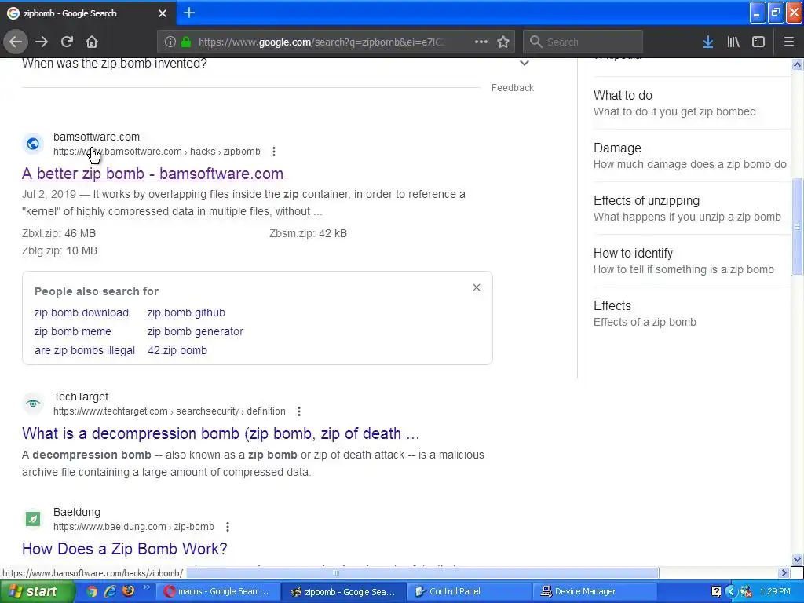Open What to do sidebar topic
804x603 pixels.
pyautogui.click(x=693, y=103)
